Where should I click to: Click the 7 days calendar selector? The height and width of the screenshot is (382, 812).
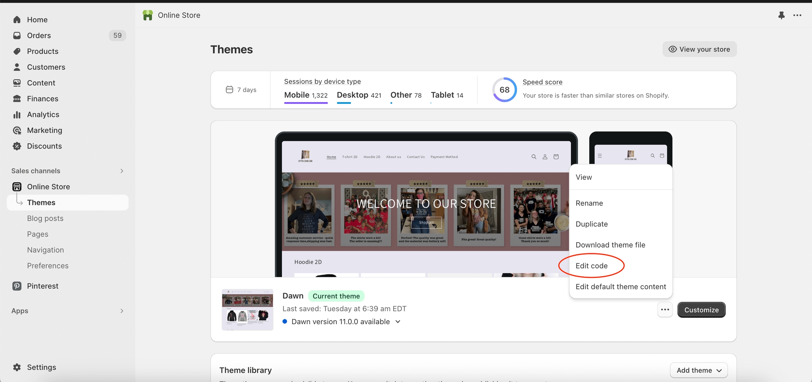coord(241,90)
